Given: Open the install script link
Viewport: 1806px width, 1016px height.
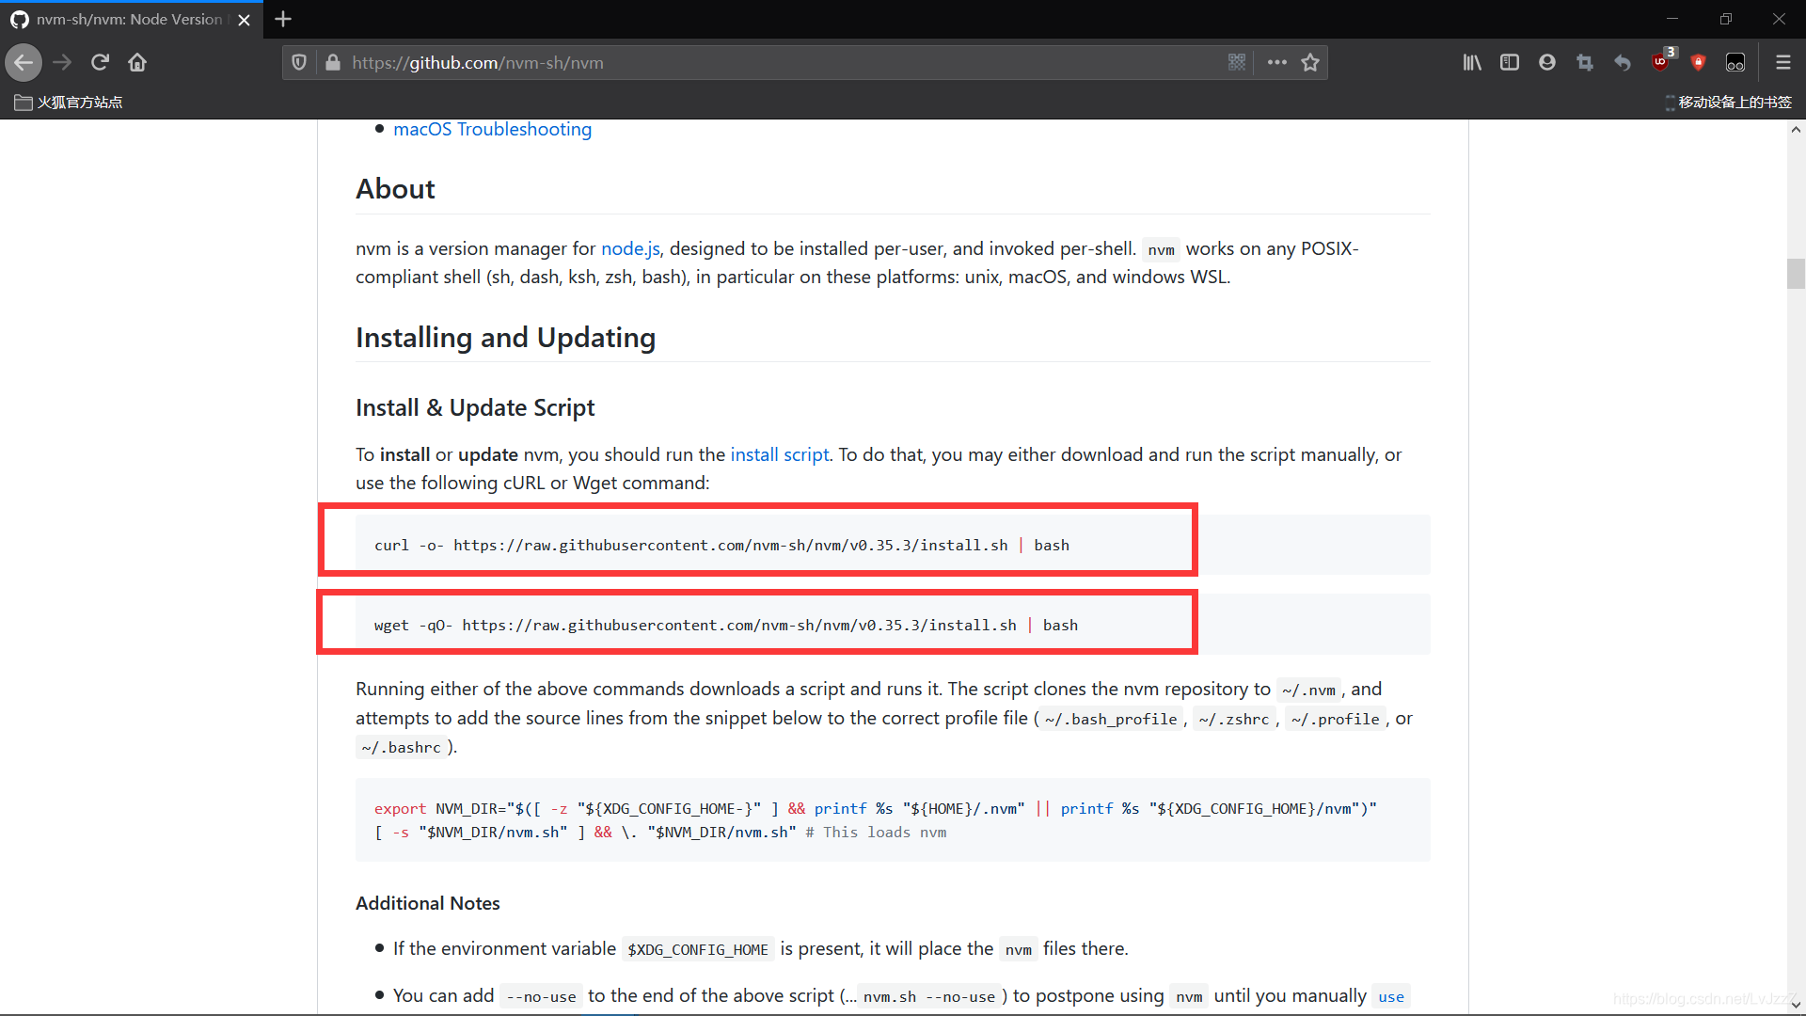Looking at the screenshot, I should point(779,454).
